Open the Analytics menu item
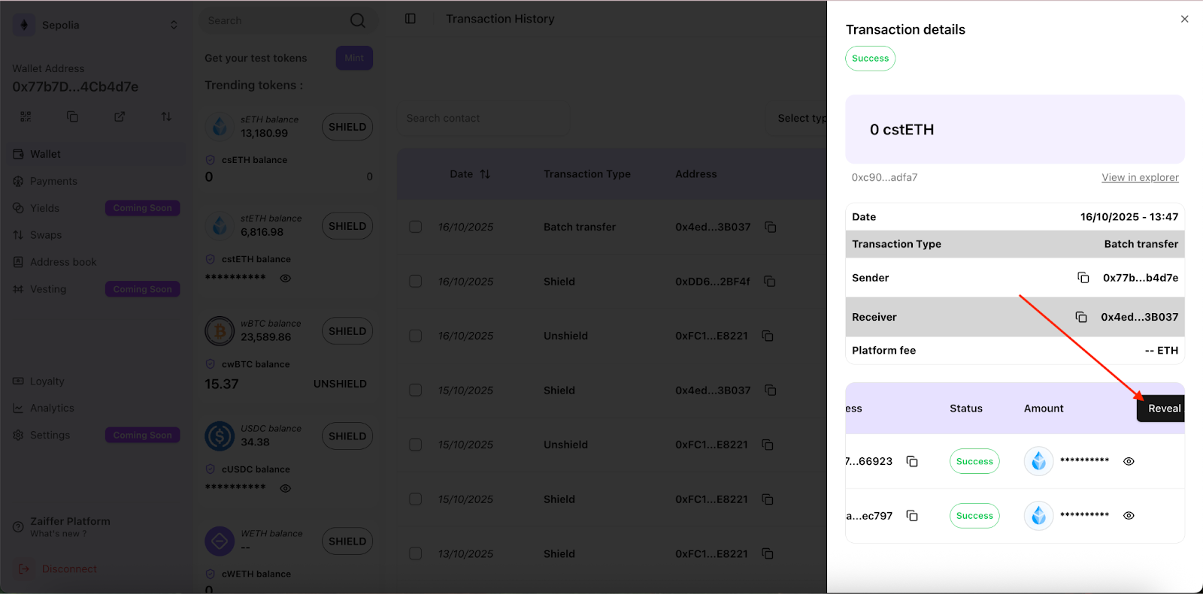The height and width of the screenshot is (594, 1203). click(96, 409)
